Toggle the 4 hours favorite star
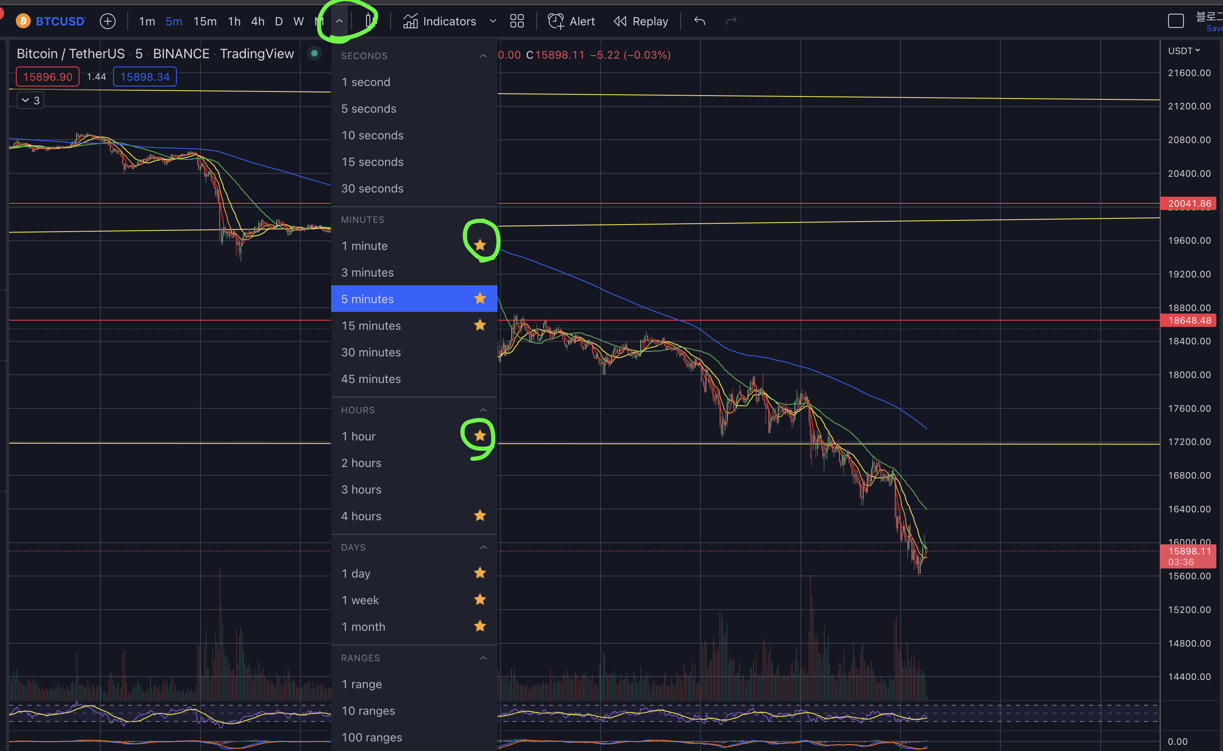1223x751 pixels. coord(479,516)
